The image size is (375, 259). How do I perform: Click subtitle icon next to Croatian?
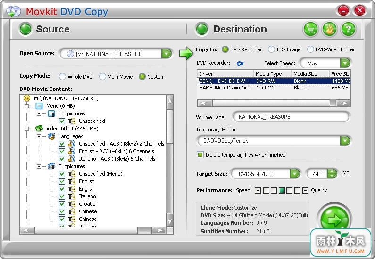coord(72,204)
